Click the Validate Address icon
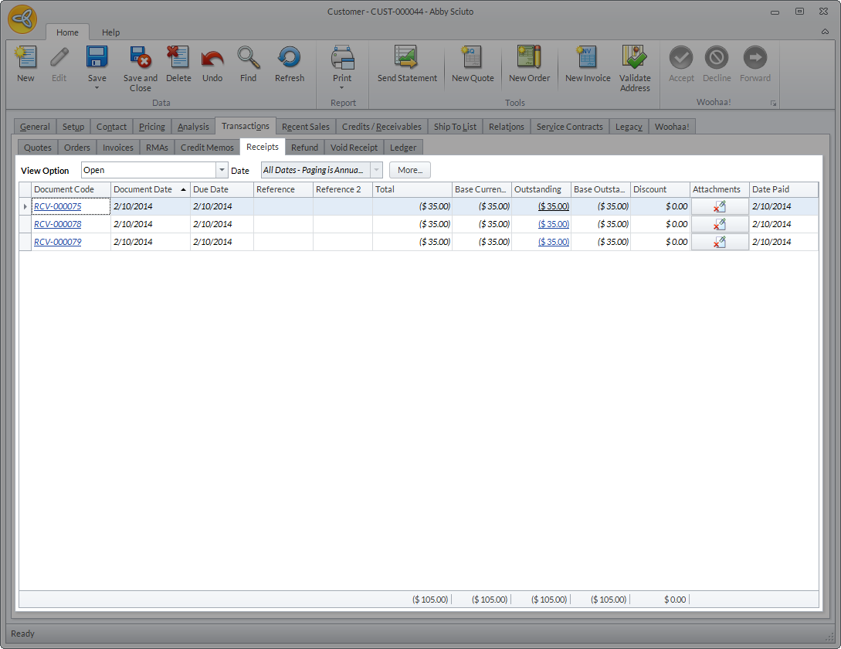 click(x=635, y=59)
